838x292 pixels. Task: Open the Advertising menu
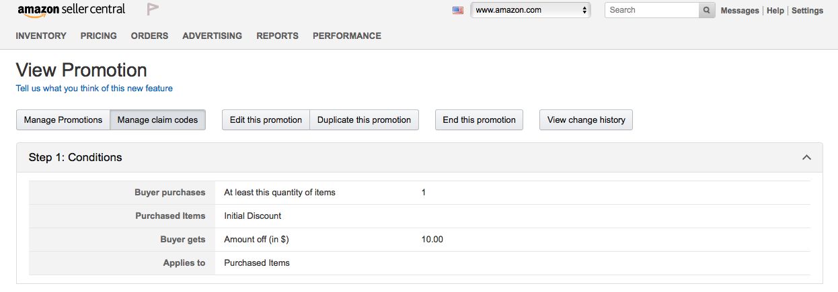(x=212, y=36)
